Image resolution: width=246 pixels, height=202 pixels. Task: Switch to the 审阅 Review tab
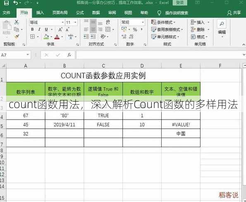tap(112, 13)
